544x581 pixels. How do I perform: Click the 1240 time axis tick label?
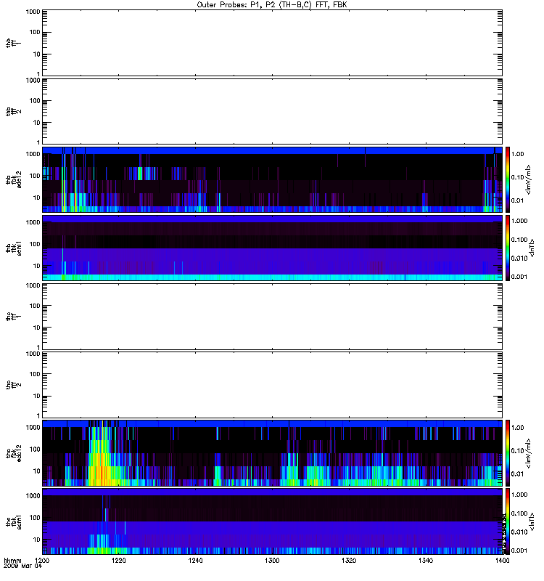click(195, 560)
